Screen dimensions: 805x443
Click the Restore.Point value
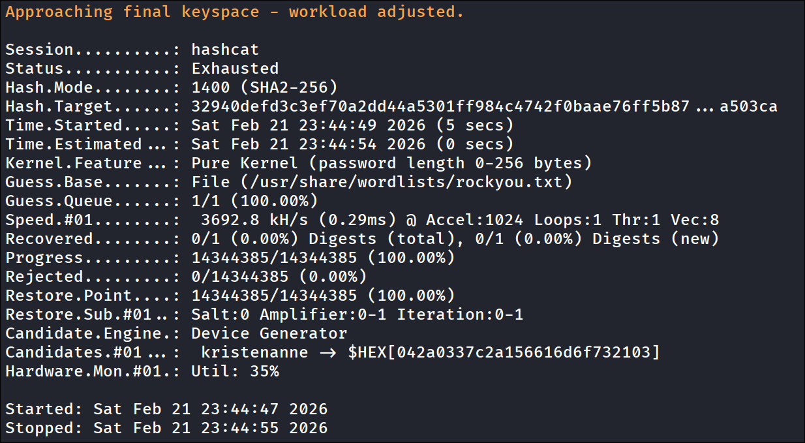coord(323,296)
